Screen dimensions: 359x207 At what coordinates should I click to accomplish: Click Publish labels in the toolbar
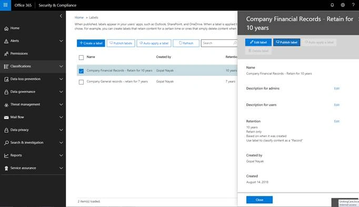pyautogui.click(x=121, y=43)
